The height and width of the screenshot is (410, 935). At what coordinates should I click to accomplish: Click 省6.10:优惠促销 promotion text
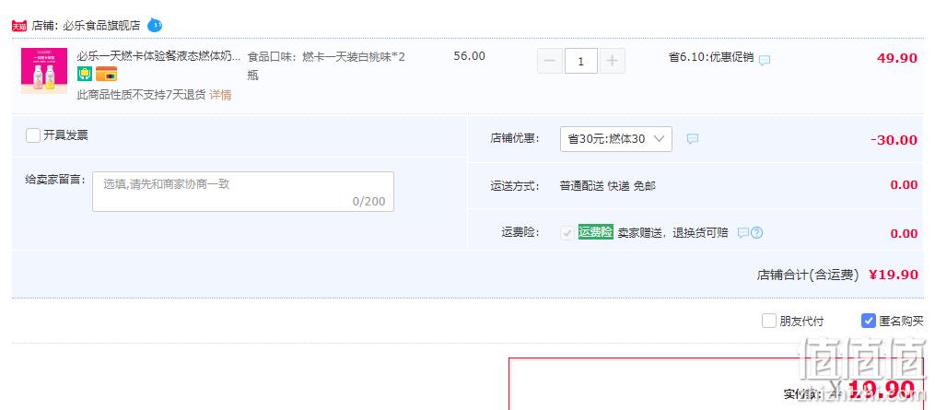pyautogui.click(x=711, y=58)
